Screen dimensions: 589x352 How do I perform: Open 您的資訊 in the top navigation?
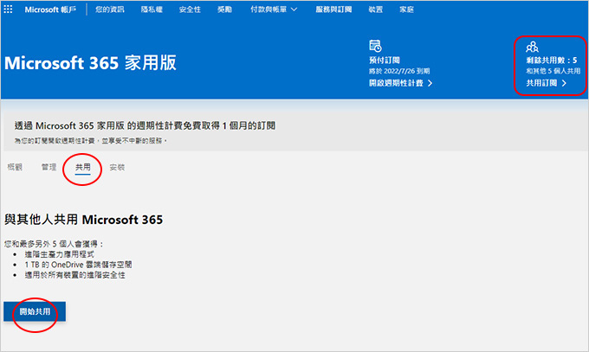coord(110,10)
